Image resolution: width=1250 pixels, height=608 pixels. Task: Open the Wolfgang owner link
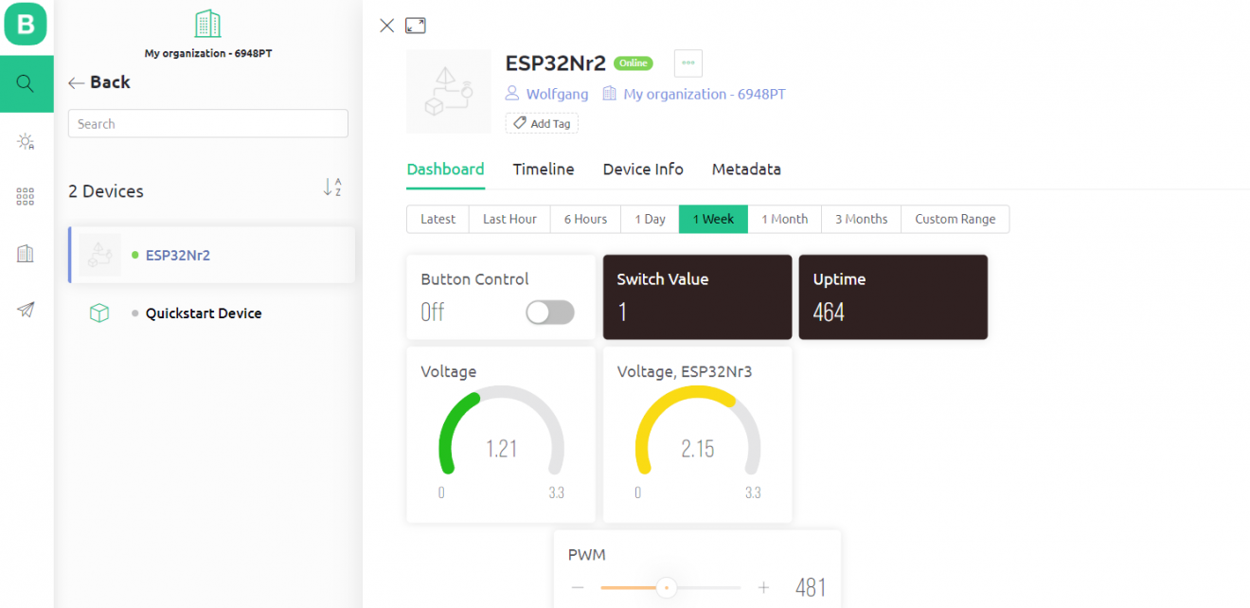tap(557, 94)
